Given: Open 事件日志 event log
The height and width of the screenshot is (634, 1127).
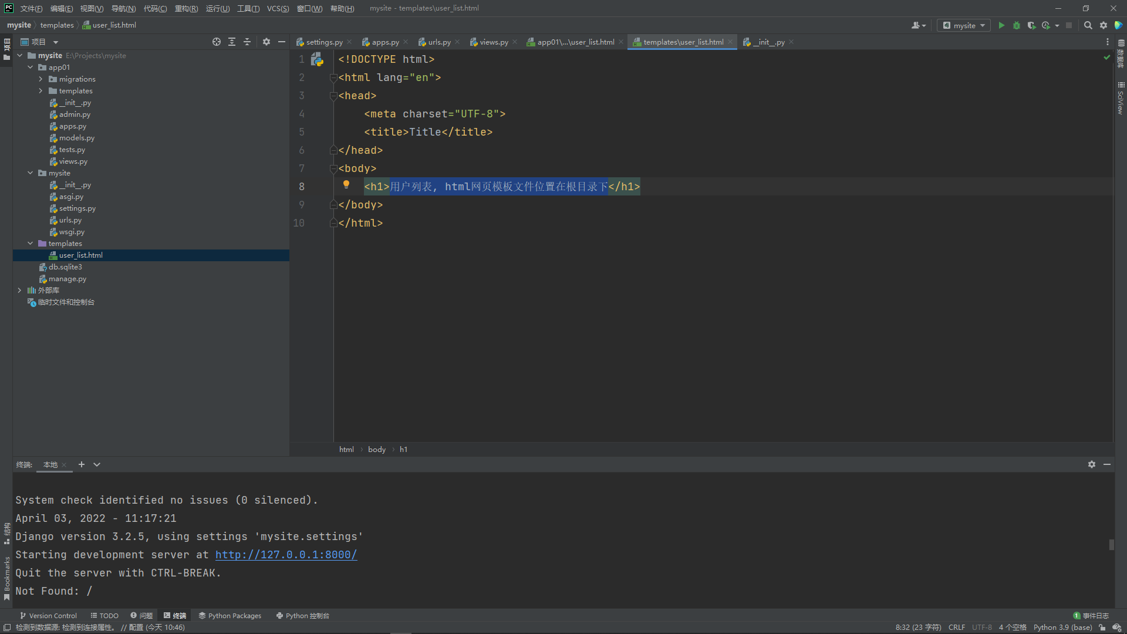Looking at the screenshot, I should click(x=1091, y=616).
